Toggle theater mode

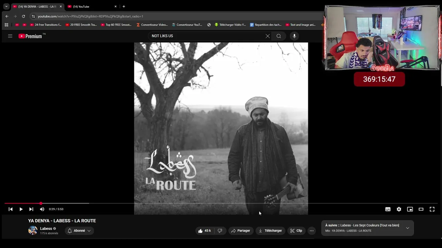(421, 209)
